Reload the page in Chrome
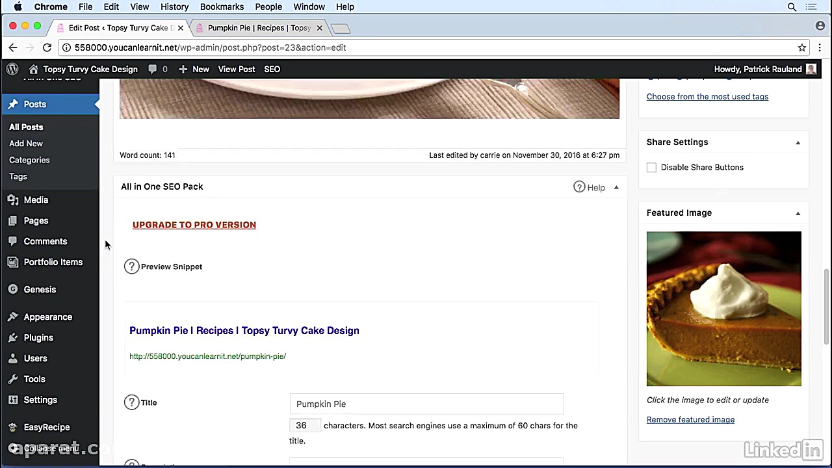The image size is (832, 468). click(47, 47)
